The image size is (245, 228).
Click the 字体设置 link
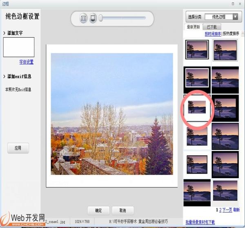26,62
